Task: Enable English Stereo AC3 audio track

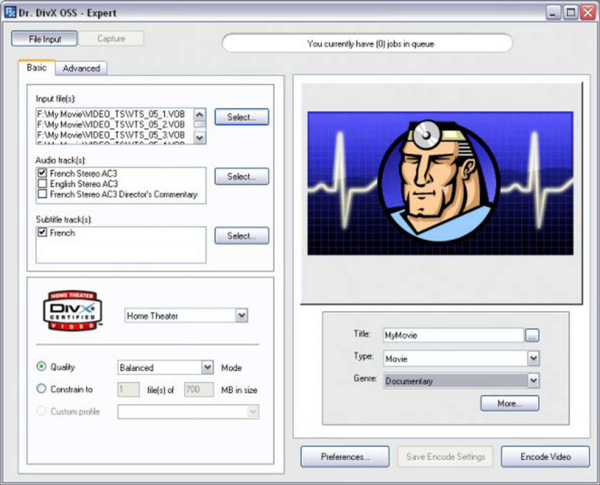Action: coord(42,184)
